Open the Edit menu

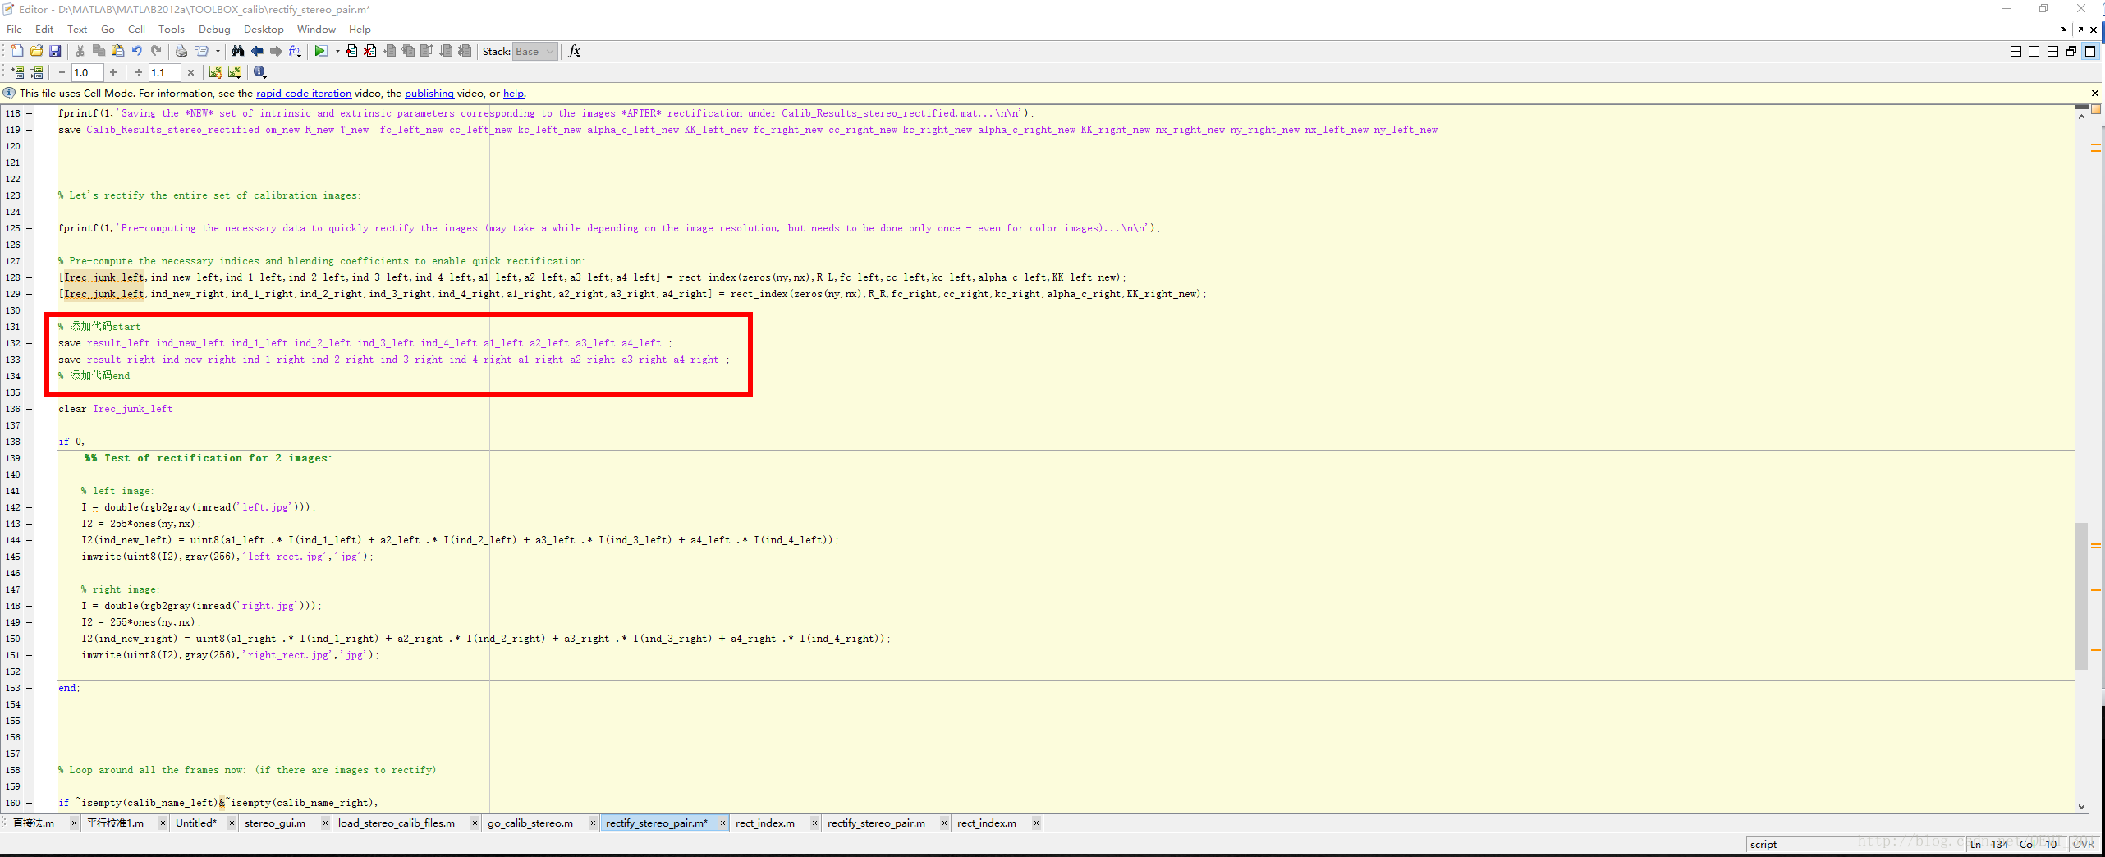(x=44, y=29)
